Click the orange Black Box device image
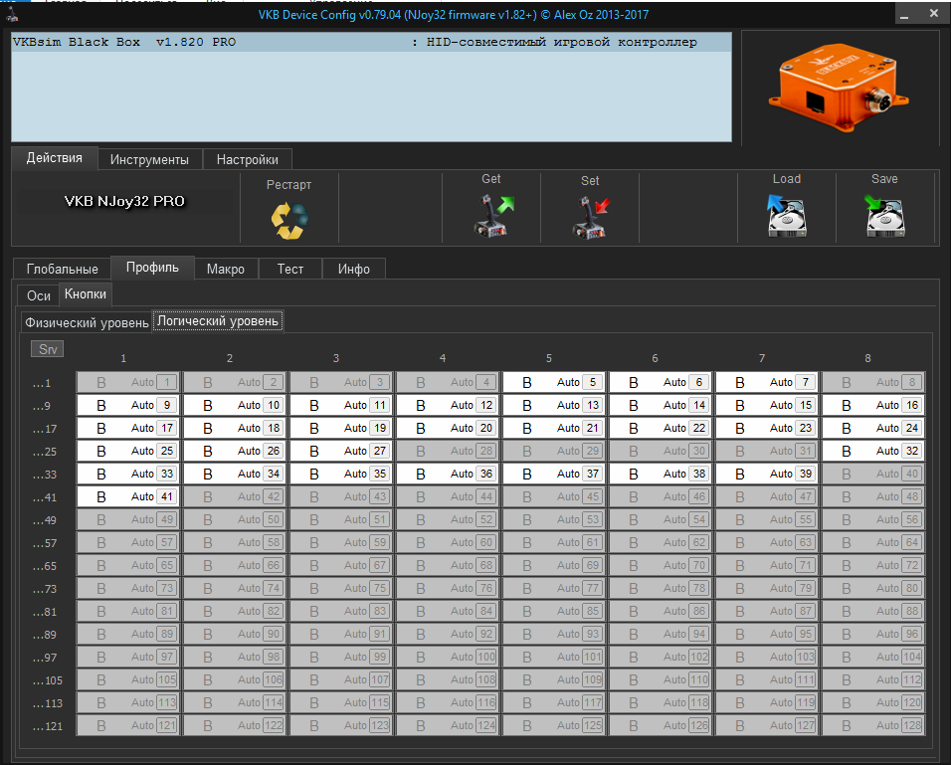Screen dimensions: 951x765 tap(840, 87)
